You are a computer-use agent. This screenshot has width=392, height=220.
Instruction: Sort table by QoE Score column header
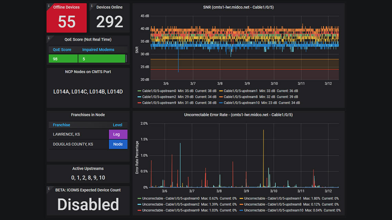pyautogui.click(x=62, y=49)
